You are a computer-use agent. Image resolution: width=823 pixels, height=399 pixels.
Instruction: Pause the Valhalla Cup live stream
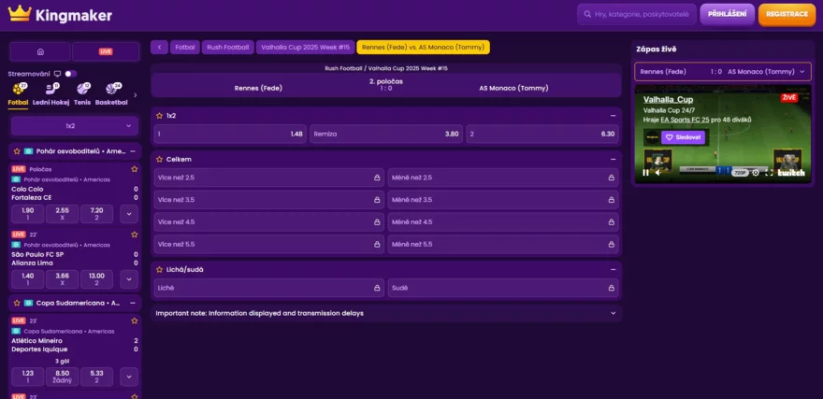pyautogui.click(x=645, y=173)
